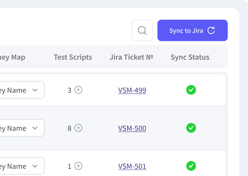Follow the VSM-501 ticket link
Viewport: 248px width, 176px height.
click(132, 166)
